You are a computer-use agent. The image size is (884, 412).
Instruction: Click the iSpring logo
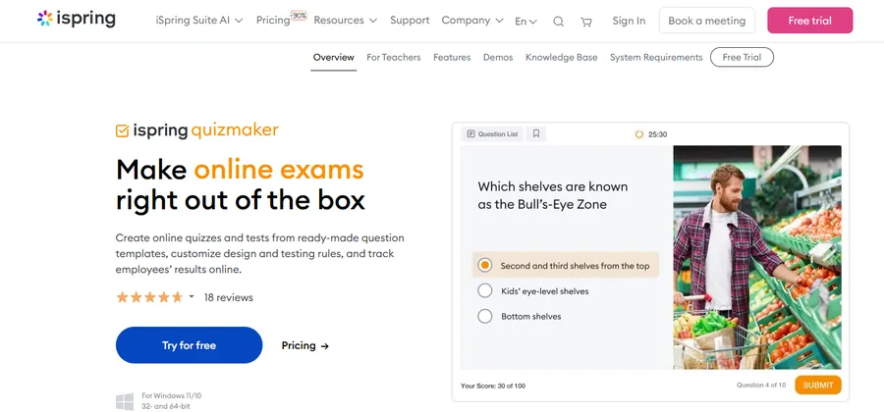(x=76, y=19)
